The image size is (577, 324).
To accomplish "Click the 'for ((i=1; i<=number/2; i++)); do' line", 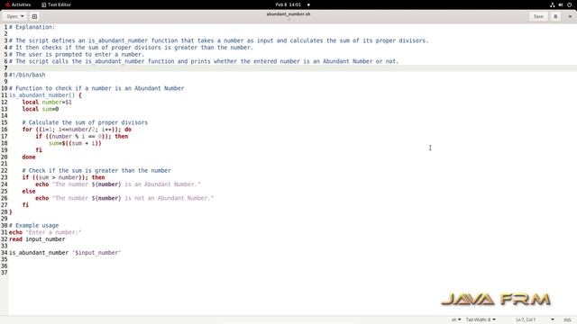I will (x=77, y=130).
